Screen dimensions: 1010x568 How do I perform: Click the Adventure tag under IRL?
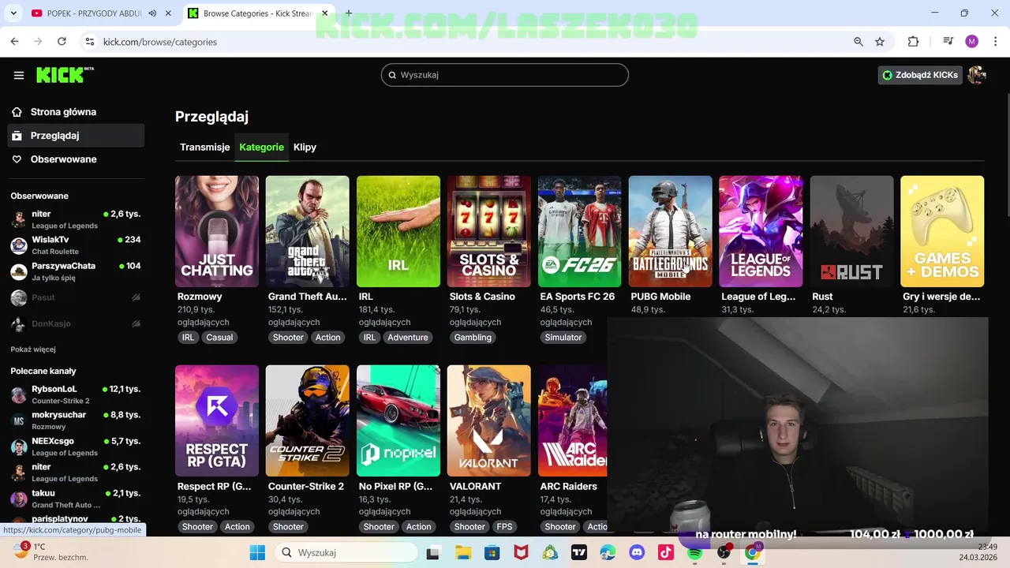(x=408, y=338)
